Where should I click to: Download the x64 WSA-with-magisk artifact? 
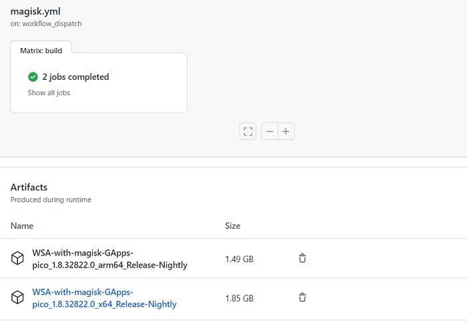pyautogui.click(x=104, y=298)
